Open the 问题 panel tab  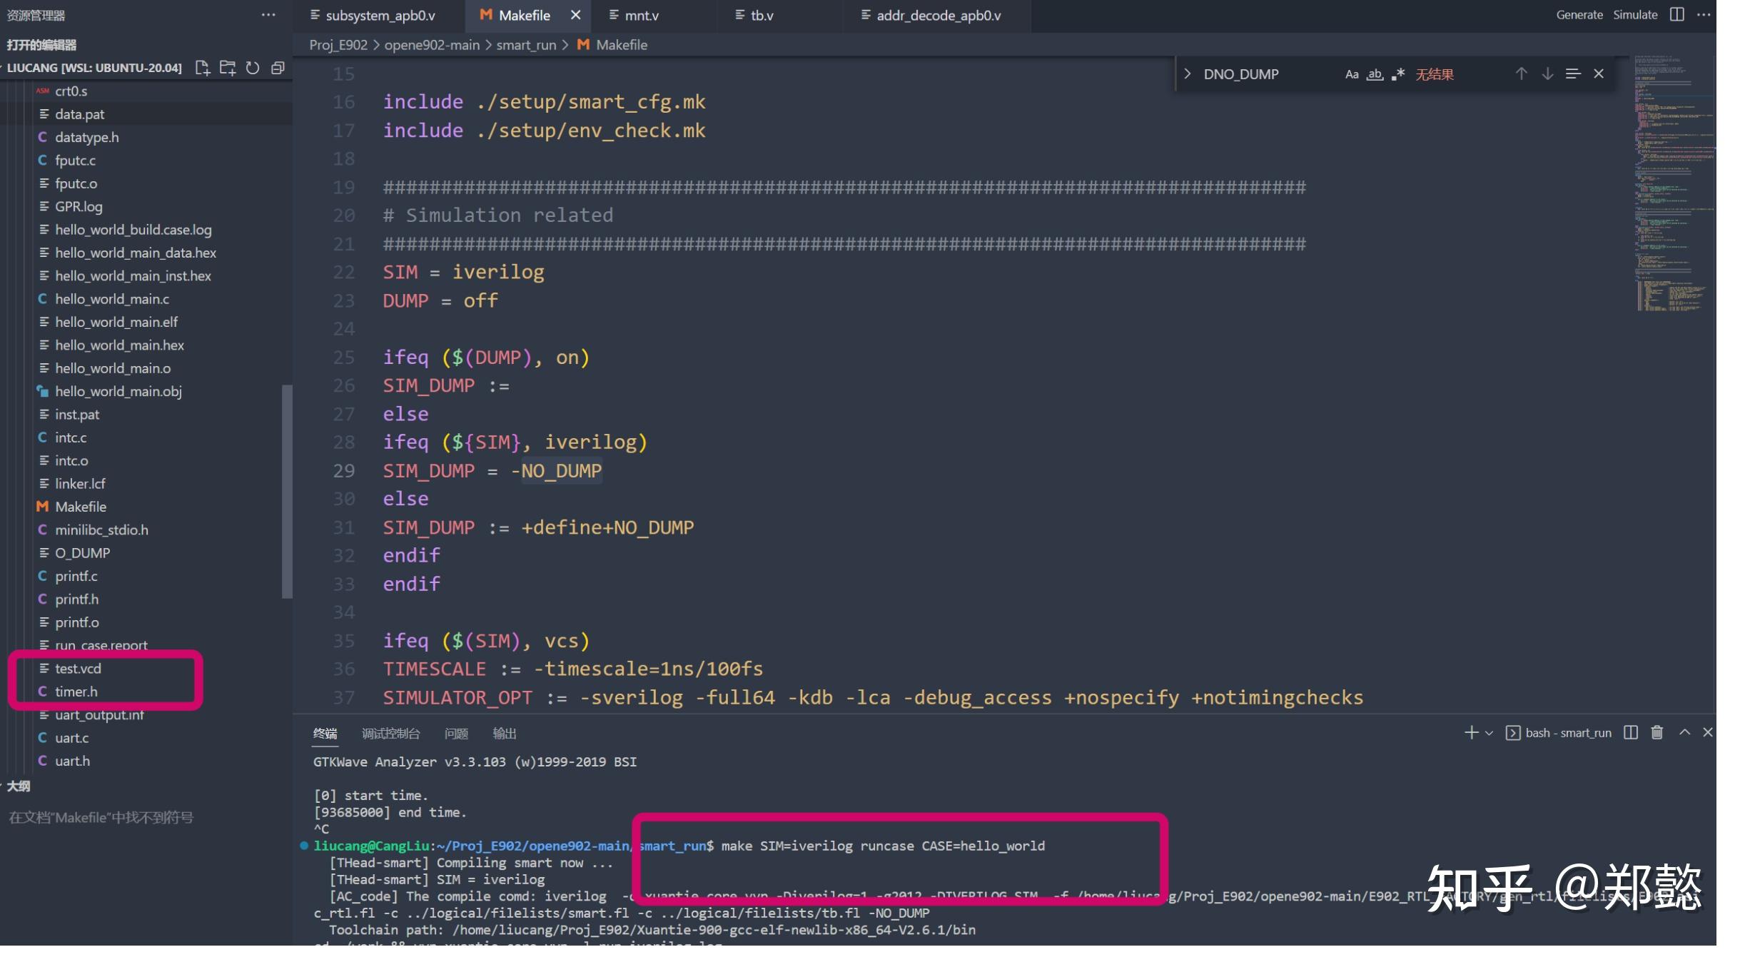tap(456, 734)
